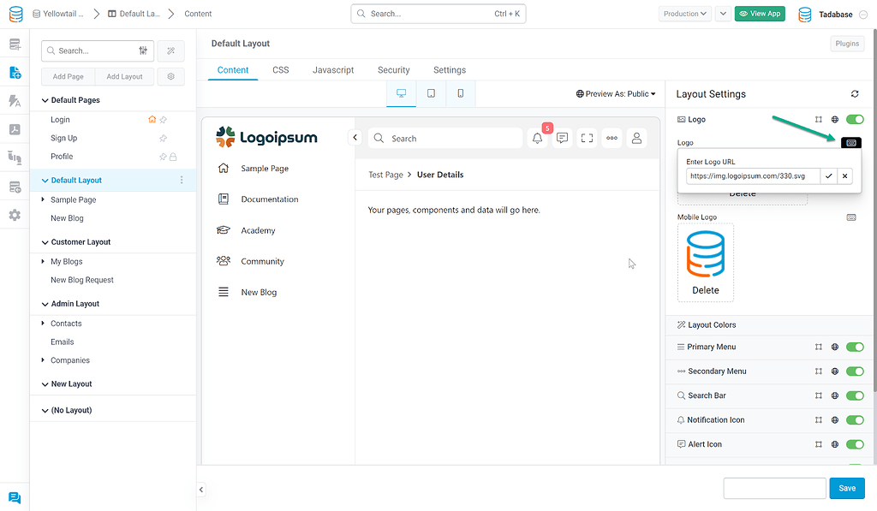The width and height of the screenshot is (877, 511).
Task: Switch to the Content tab
Action: (x=233, y=70)
